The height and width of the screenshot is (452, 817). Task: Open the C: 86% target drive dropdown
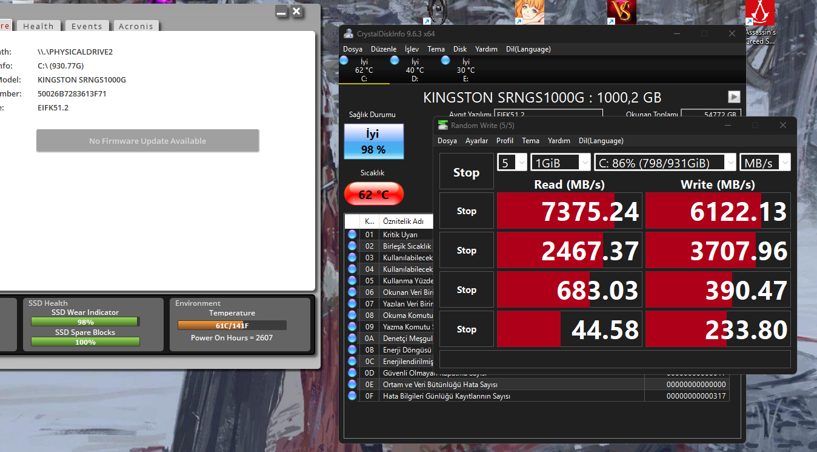(665, 163)
